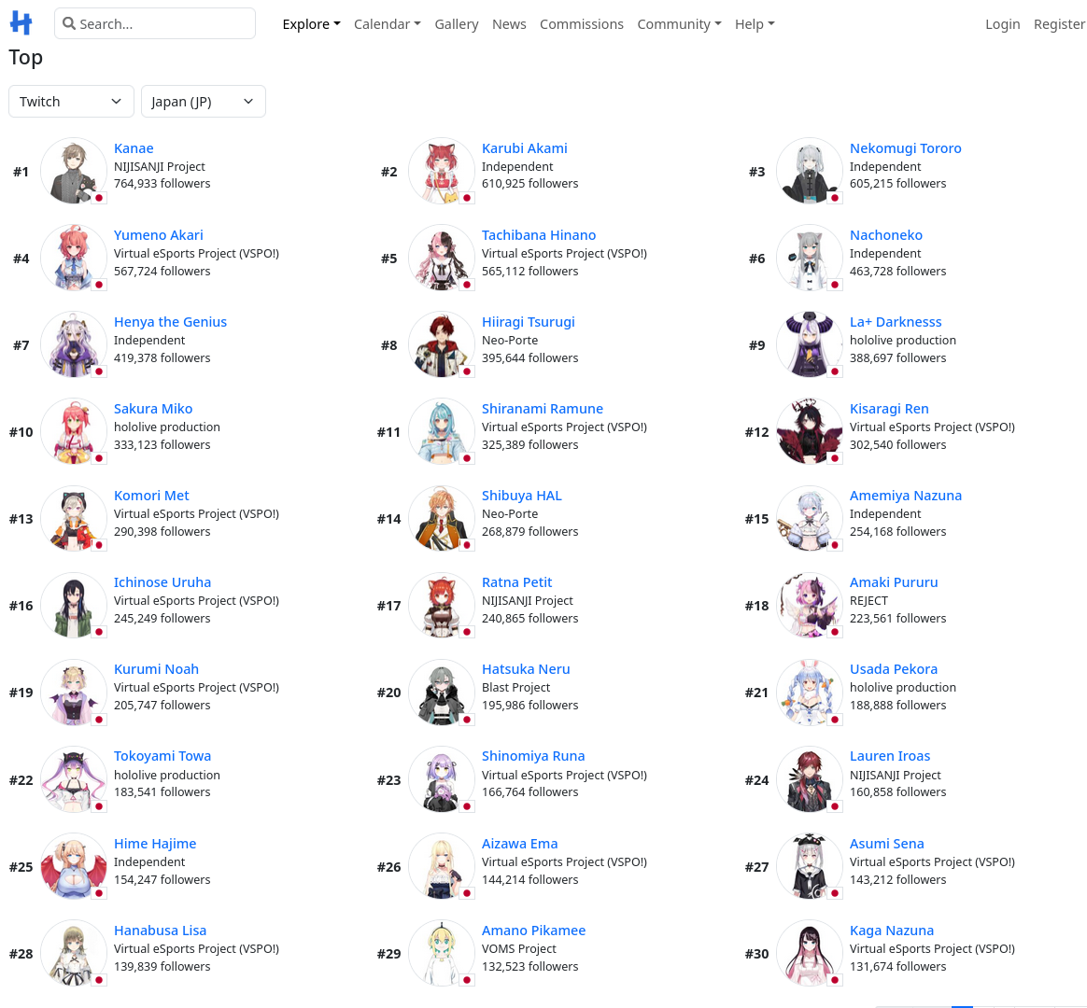Open Karubi Akami's avatar thumbnail
1087x1008 pixels.
[442, 171]
